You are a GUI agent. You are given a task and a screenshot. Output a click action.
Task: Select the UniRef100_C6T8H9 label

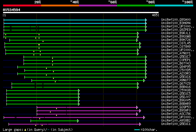[176, 46]
